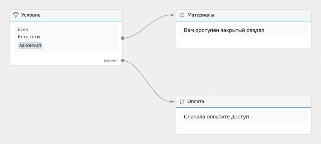Click the speech bubble icon beside Материалы
The width and height of the screenshot is (321, 144).
coord(182,15)
